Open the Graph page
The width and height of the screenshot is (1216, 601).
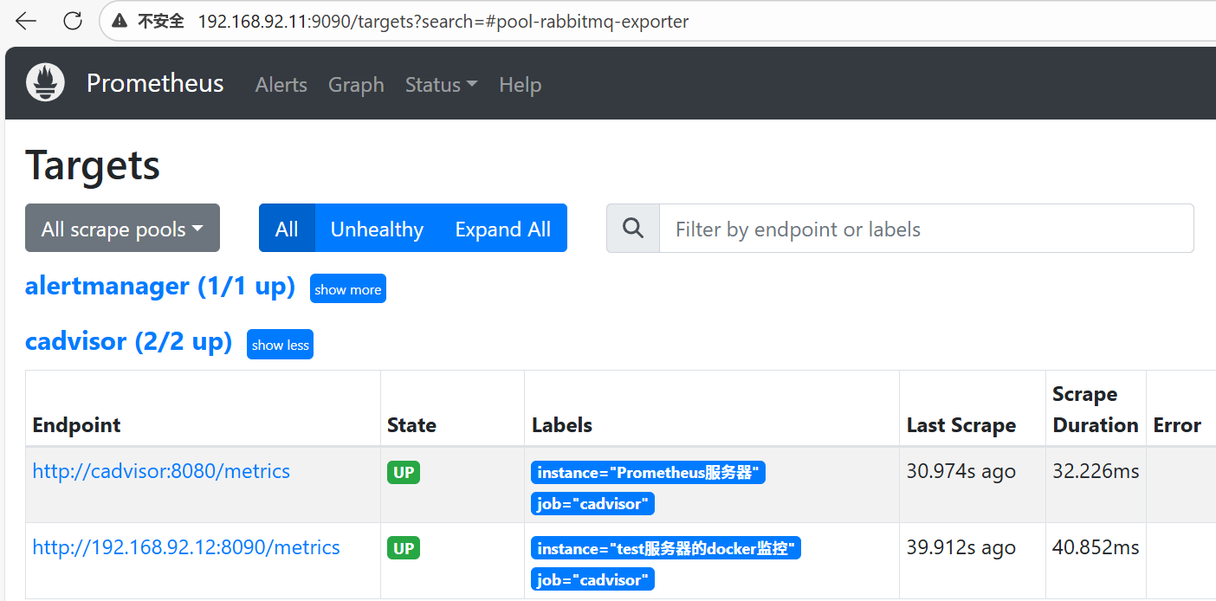click(x=356, y=85)
